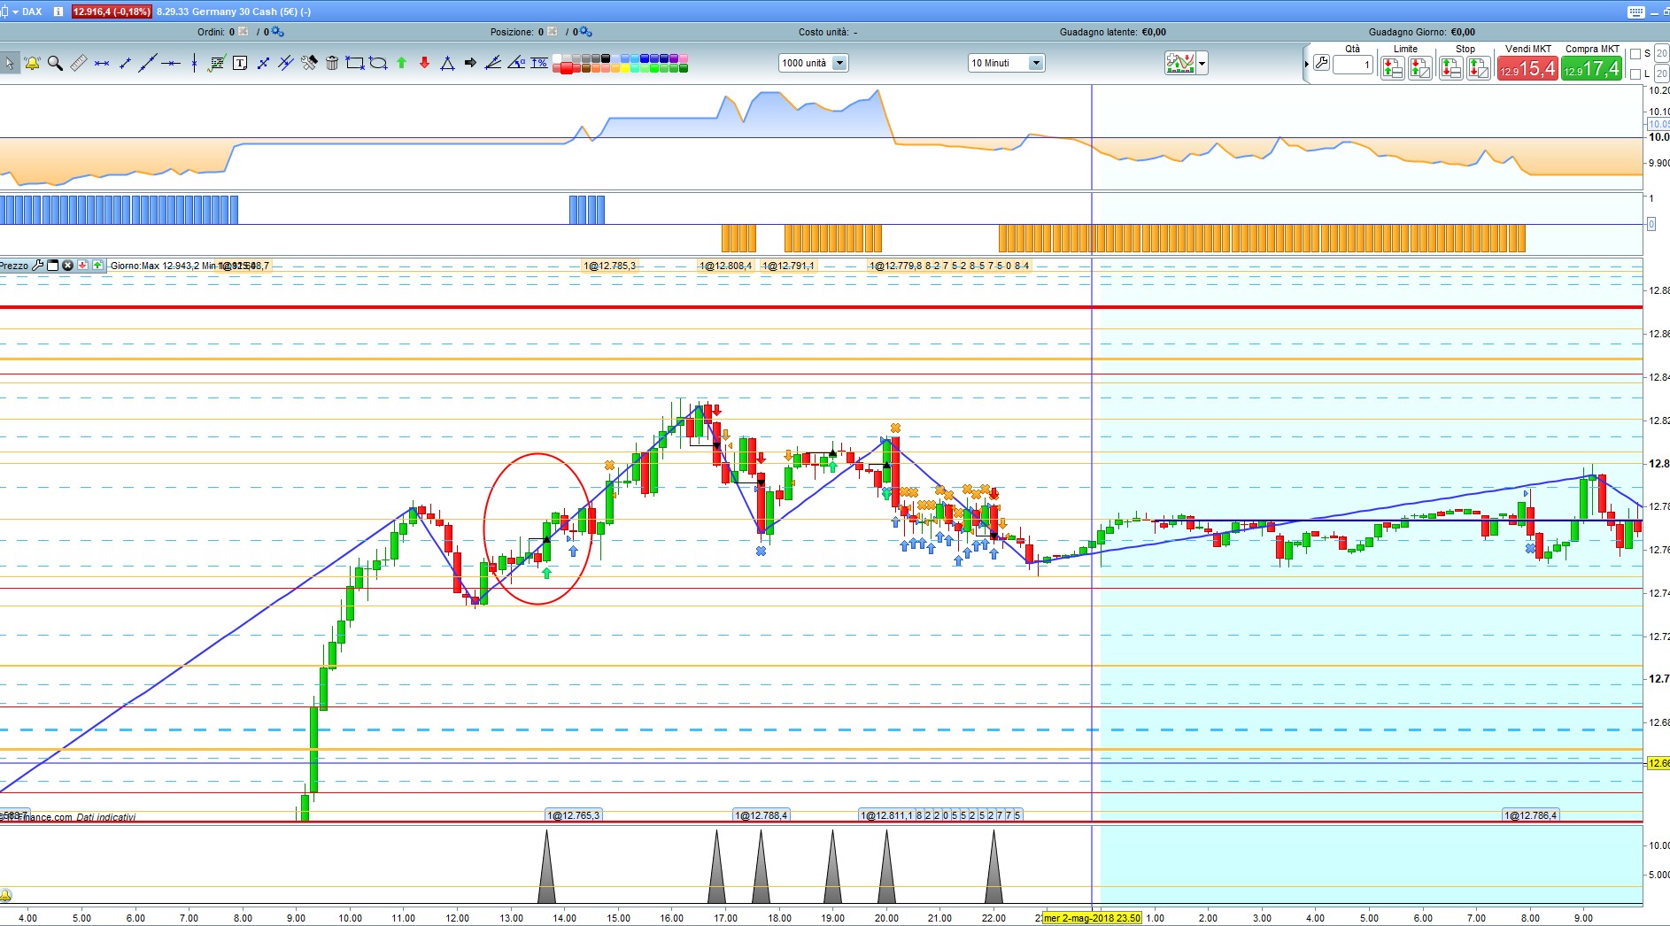Pick the large red color swatch
This screenshot has width=1670, height=926.
566,68
